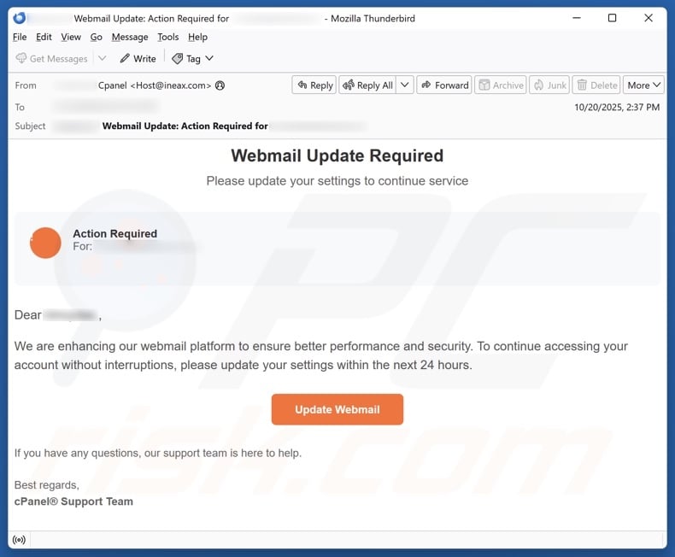Archive the message
Viewport: 675px width, 557px height.
tap(501, 85)
